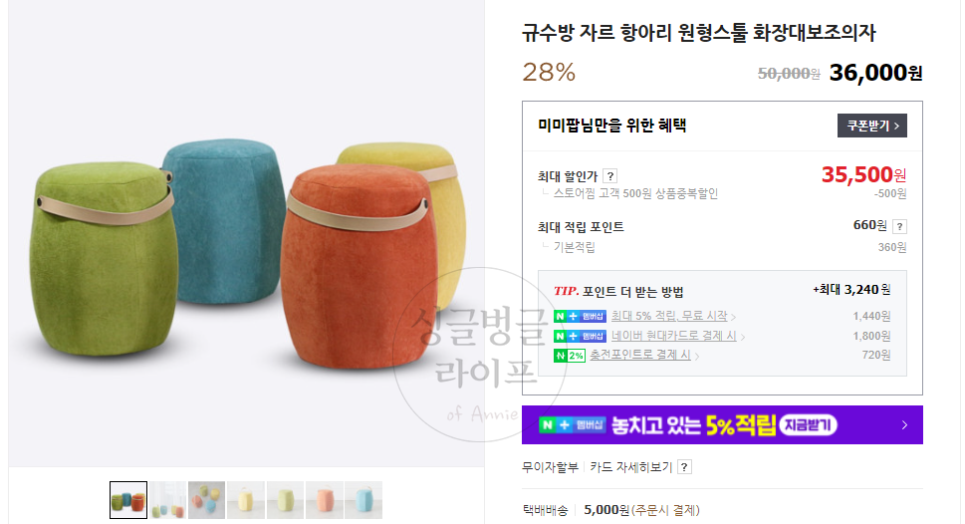Viewport: 965px width, 524px height.
Task: Click the 카드 자세히보기 link
Action: [630, 467]
